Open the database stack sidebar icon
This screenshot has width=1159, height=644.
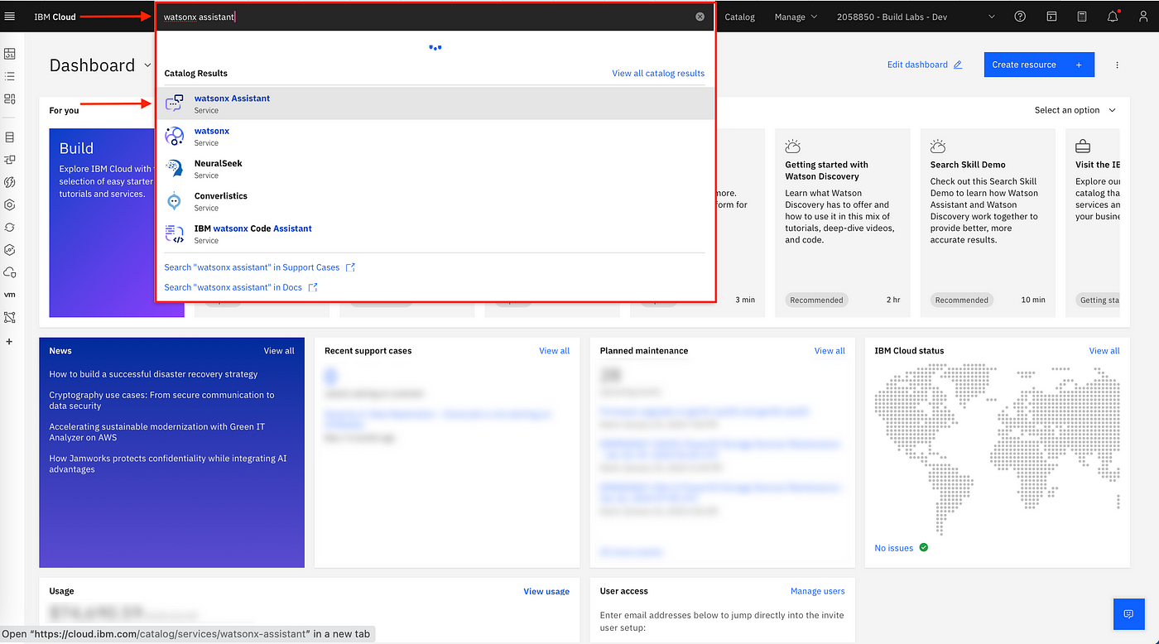click(x=10, y=137)
